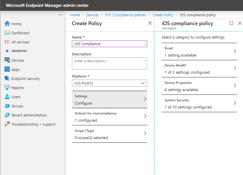Click the Favorites star icon
The width and height of the screenshot is (243, 175).
(7, 51)
